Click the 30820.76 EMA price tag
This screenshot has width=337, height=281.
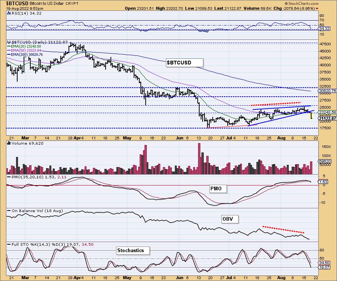(327, 91)
